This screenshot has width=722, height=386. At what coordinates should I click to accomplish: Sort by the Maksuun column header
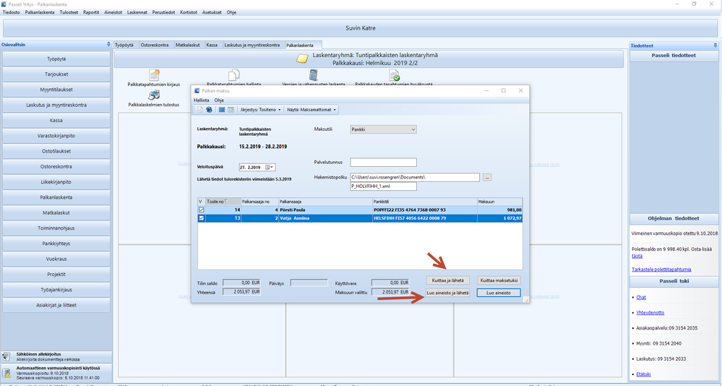click(499, 201)
